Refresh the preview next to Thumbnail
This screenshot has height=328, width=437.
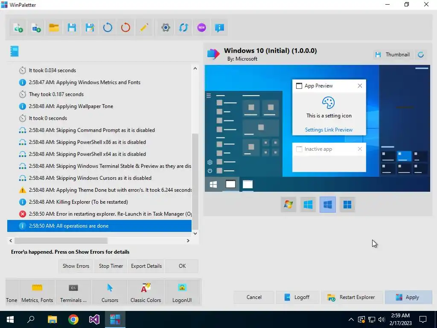(421, 55)
